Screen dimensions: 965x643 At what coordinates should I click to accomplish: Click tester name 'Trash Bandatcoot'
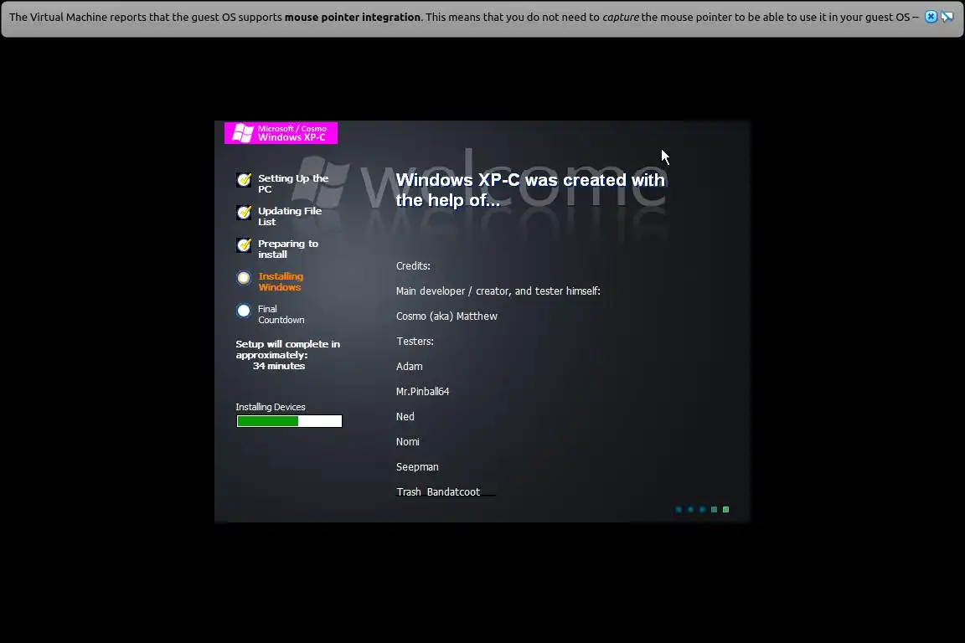[x=438, y=492]
